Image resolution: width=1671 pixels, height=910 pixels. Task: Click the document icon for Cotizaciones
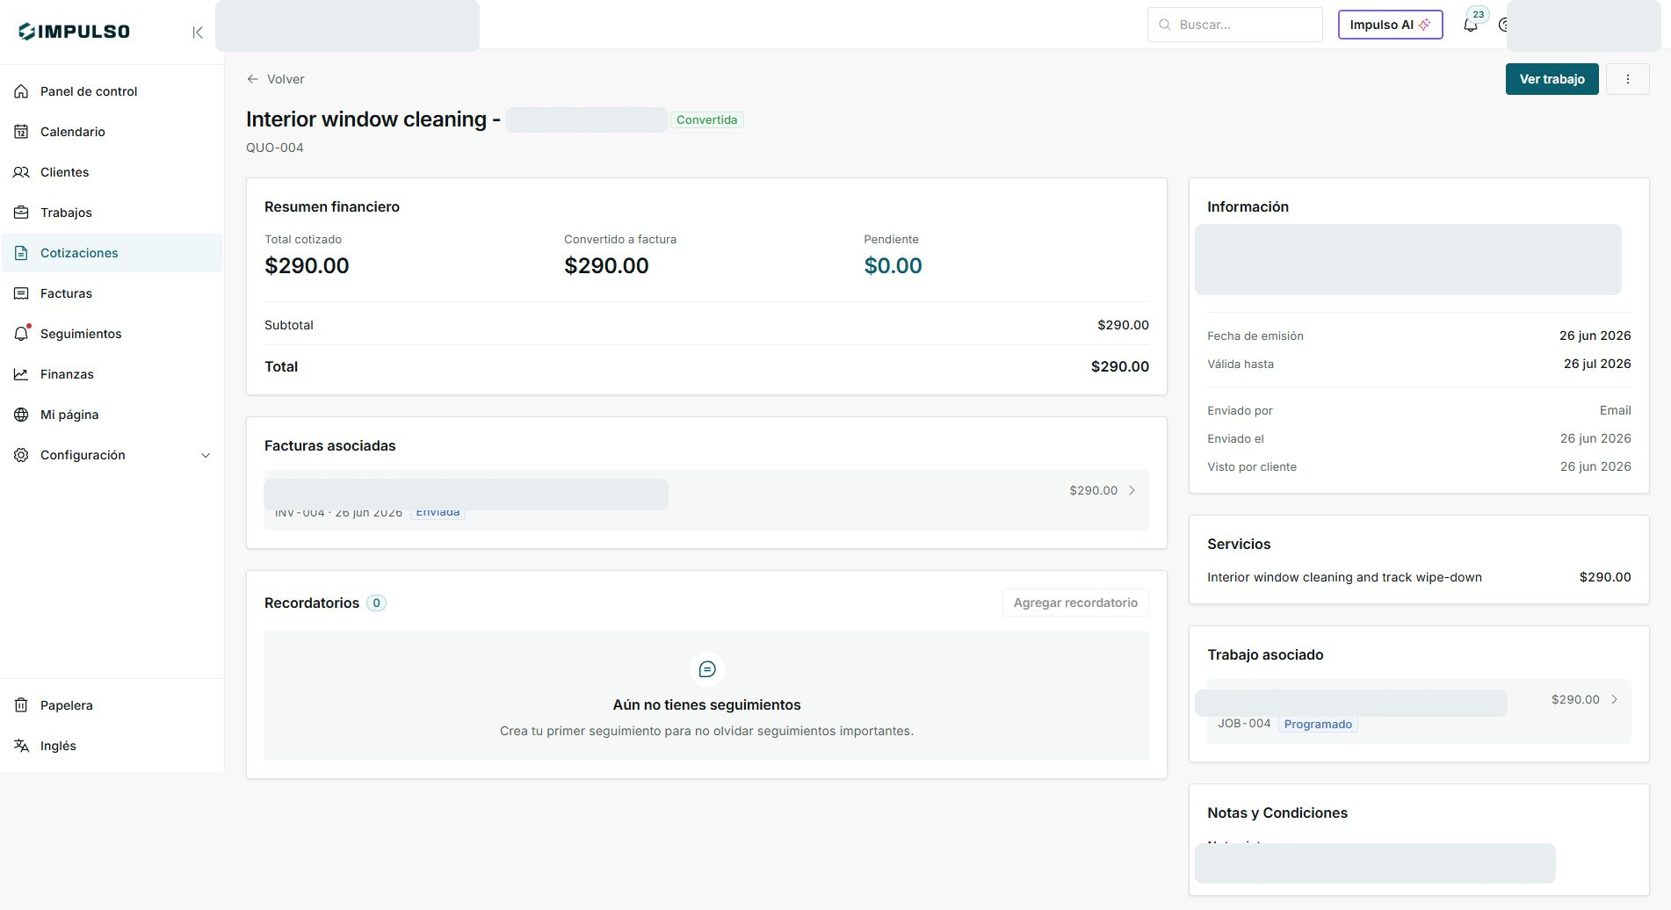pos(21,253)
